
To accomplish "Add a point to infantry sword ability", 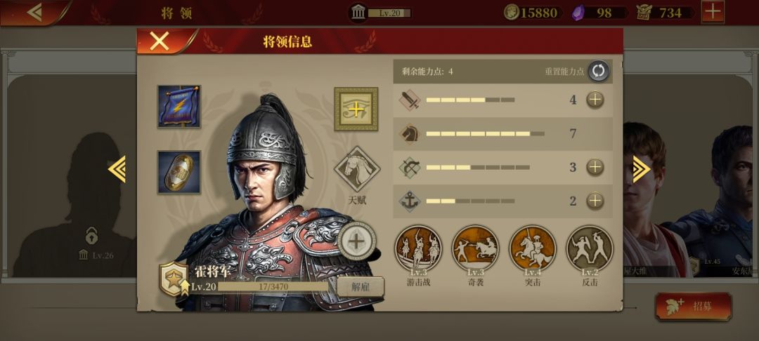I will point(595,100).
